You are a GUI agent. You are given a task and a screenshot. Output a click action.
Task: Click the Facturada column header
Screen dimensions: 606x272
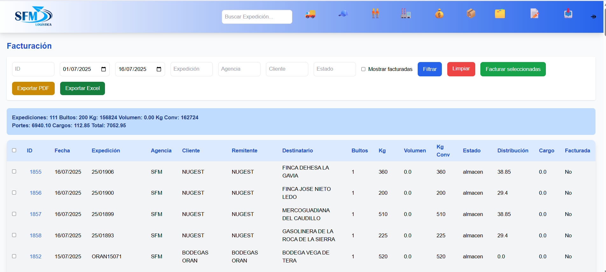click(577, 150)
